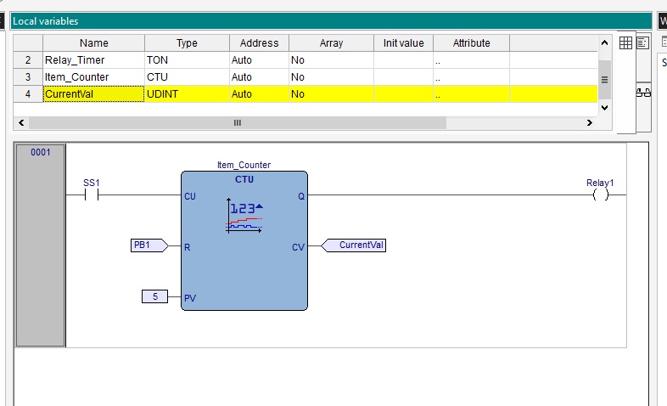Image resolution: width=667 pixels, height=406 pixels.
Task: Select the preset value 5 box
Action: pos(154,296)
